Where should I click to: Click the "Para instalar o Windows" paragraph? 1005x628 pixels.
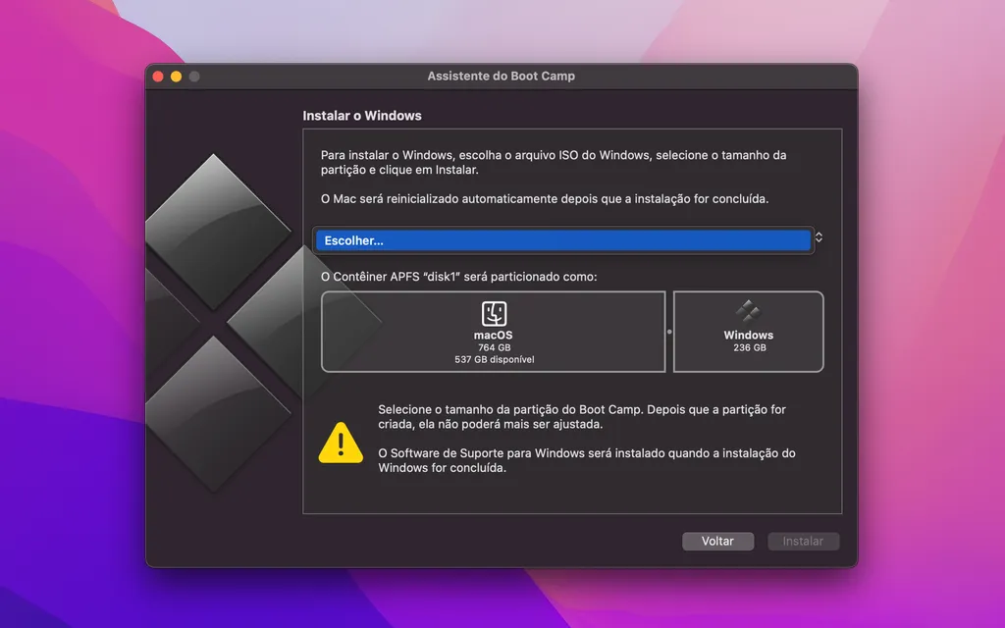(x=554, y=163)
